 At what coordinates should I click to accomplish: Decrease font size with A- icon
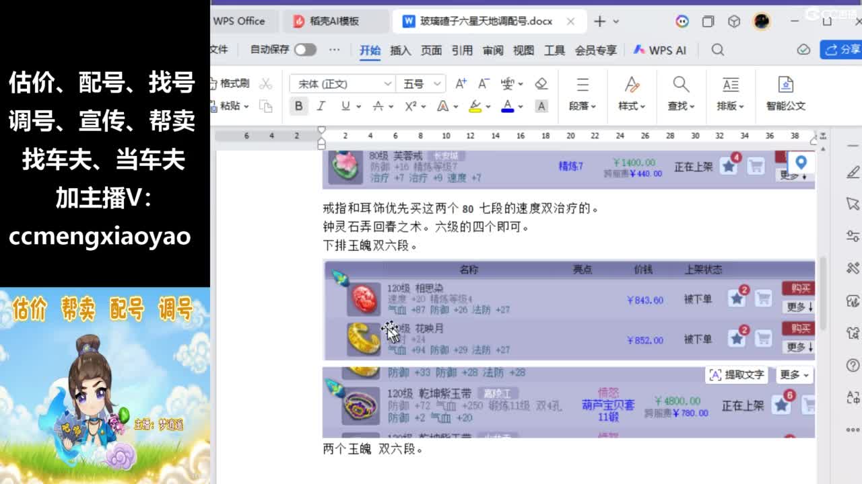(x=484, y=83)
